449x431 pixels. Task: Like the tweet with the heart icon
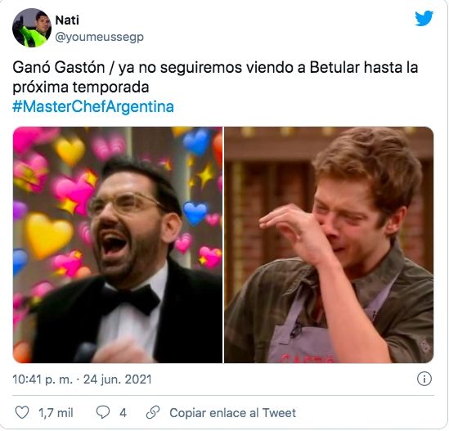pyautogui.click(x=22, y=412)
